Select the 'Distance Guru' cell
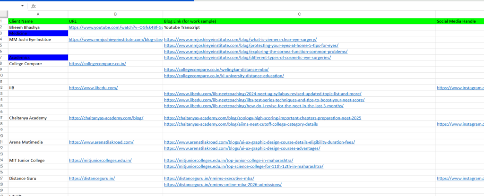Viewport: 484px width, 196px height. click(x=38, y=179)
